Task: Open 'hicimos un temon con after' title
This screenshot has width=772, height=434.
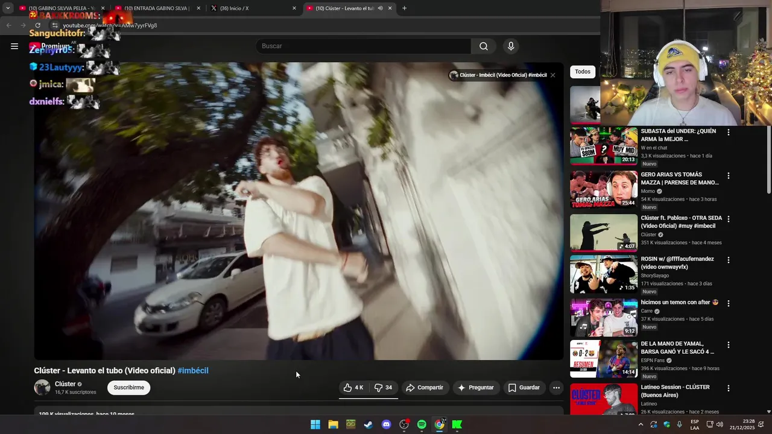Action: point(680,303)
